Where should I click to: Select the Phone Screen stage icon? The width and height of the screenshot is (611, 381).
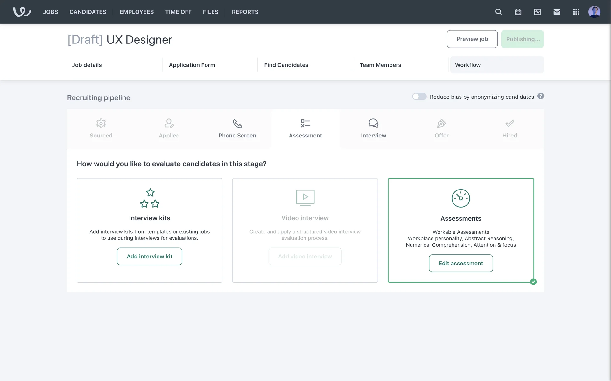(x=237, y=124)
